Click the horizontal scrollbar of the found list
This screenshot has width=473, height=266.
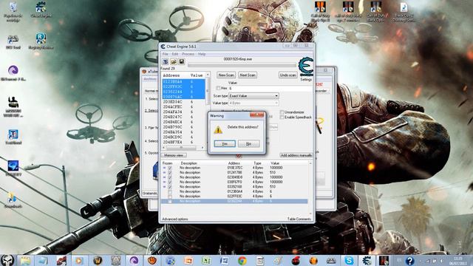pos(184,148)
